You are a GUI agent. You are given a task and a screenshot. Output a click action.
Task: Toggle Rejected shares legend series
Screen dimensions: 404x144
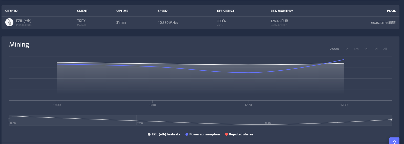[239, 134]
